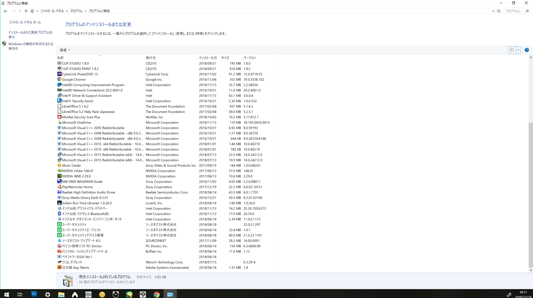The width and height of the screenshot is (533, 298).
Task: Click the NVIDIA nView 148.47 icon
Action: pyautogui.click(x=59, y=171)
